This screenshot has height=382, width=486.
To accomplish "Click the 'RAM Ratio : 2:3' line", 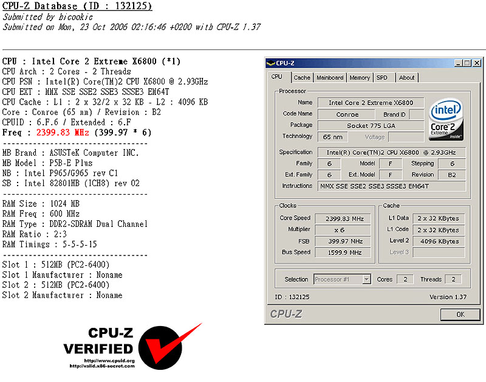I will point(35,234).
